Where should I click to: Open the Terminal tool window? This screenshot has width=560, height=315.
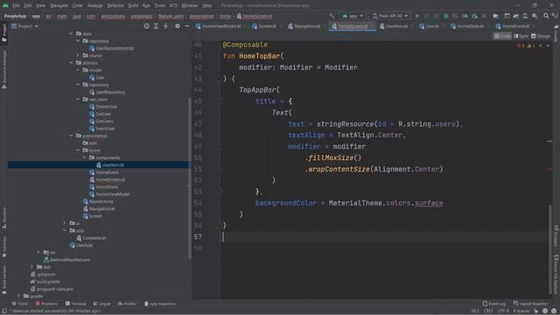[x=76, y=304]
